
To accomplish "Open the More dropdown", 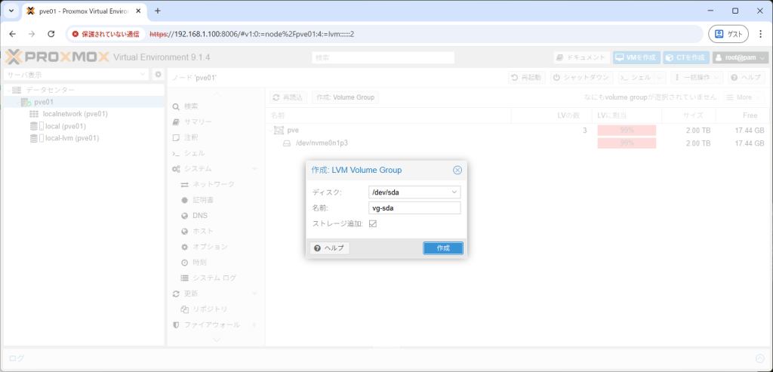I will (x=743, y=97).
